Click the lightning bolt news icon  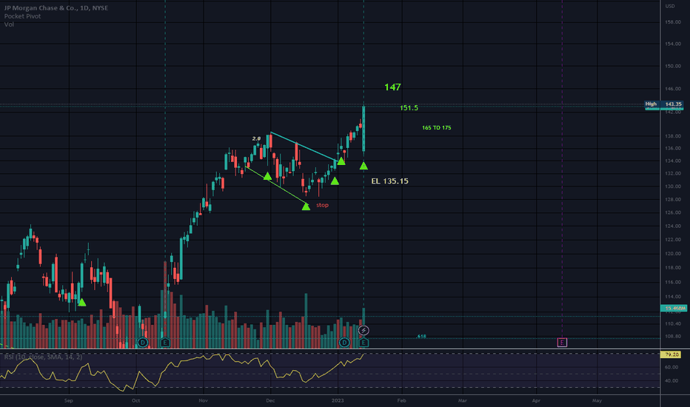[x=364, y=331]
